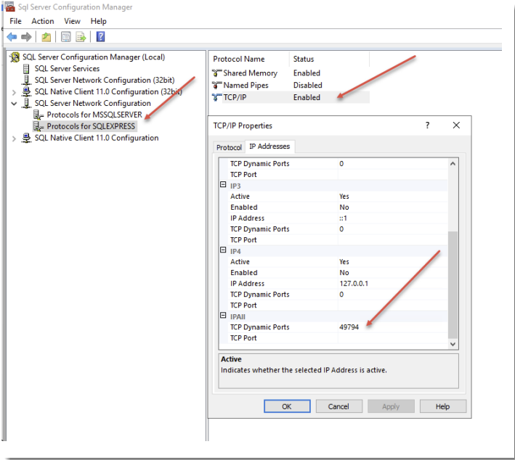The width and height of the screenshot is (515, 460).
Task: Open the Action menu
Action: coord(43,21)
